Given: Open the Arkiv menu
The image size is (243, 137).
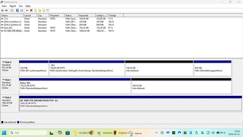Looking at the screenshot, I should (4, 6).
